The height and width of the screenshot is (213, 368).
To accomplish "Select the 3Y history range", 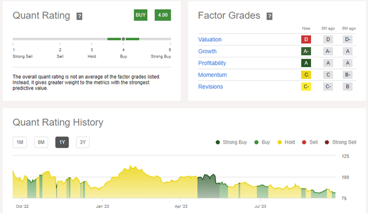I will [x=83, y=142].
